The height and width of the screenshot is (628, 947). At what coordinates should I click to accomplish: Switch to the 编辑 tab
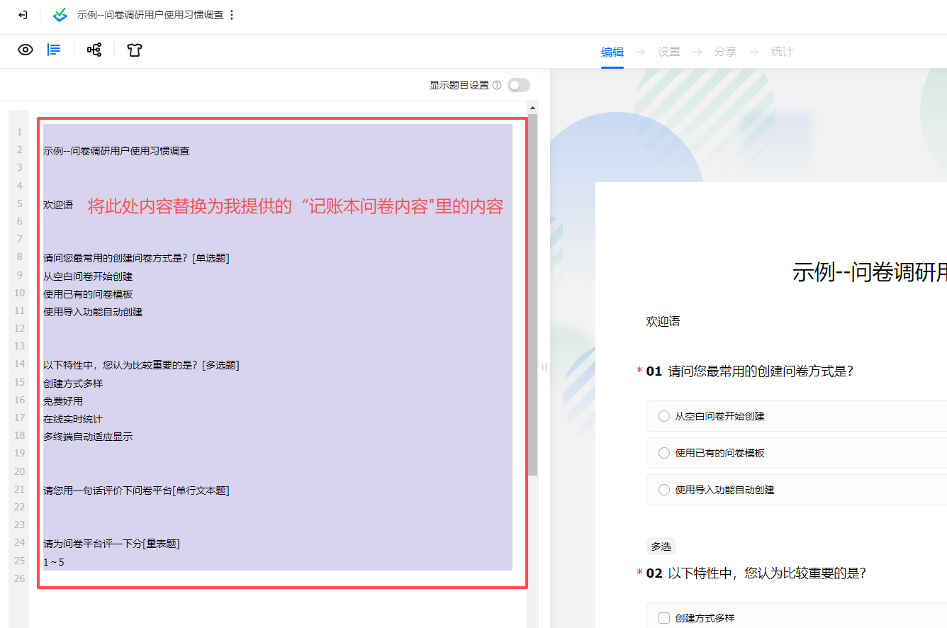tap(612, 52)
